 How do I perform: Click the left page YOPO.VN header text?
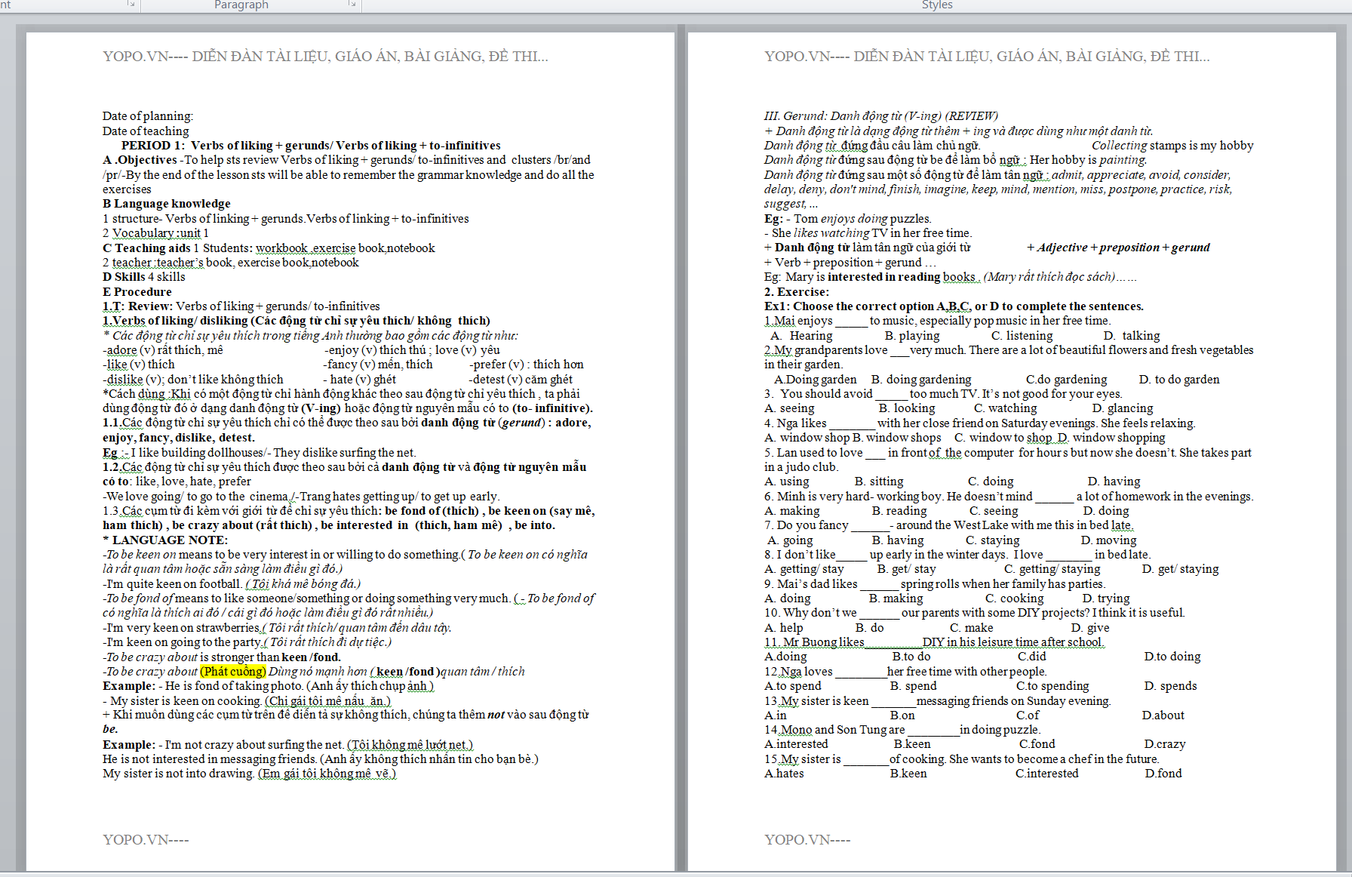[x=325, y=57]
